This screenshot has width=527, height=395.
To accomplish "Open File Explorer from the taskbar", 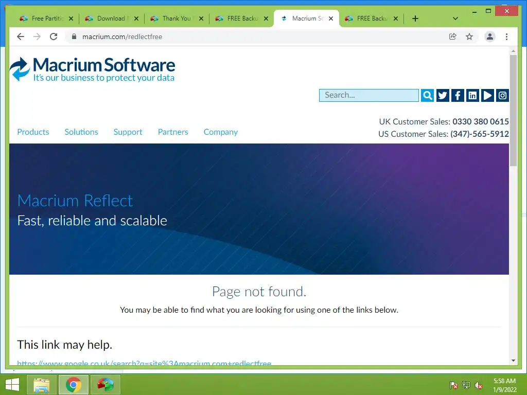I will 42,385.
